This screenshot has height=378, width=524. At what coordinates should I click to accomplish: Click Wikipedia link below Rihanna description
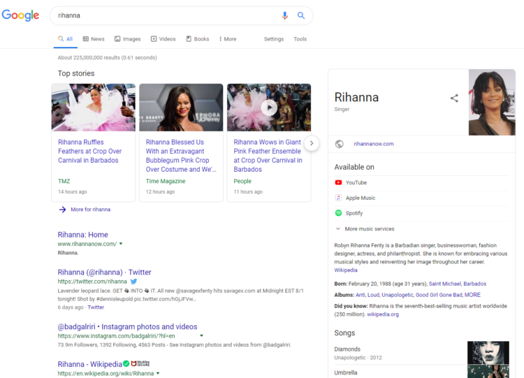[x=346, y=270]
